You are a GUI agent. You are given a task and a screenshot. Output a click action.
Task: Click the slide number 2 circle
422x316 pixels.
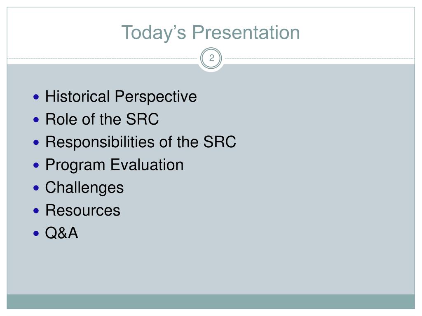pos(211,58)
